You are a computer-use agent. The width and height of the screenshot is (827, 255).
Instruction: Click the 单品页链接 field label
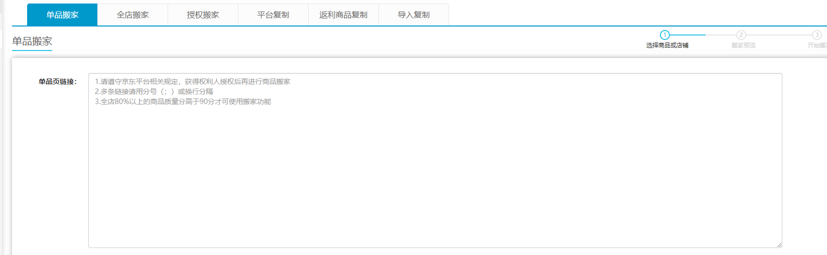[x=58, y=81]
